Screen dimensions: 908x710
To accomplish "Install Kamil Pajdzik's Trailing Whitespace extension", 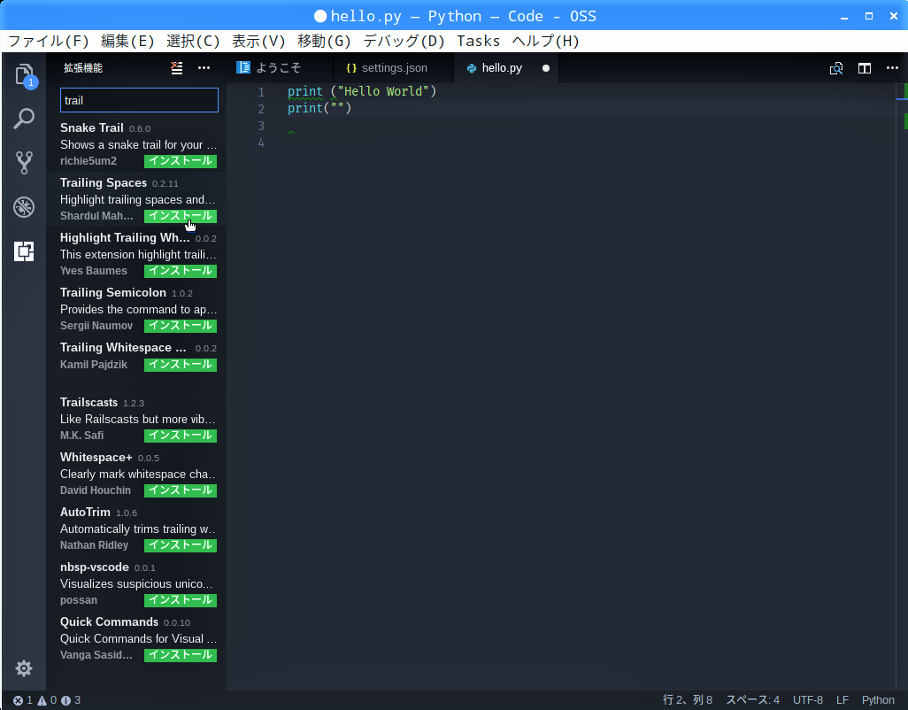I will [180, 364].
